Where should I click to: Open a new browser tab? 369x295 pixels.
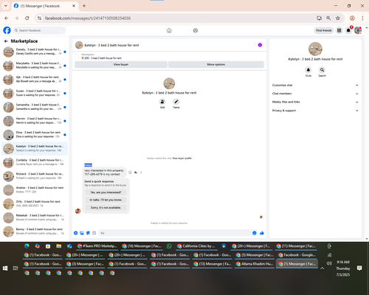pos(84,6)
